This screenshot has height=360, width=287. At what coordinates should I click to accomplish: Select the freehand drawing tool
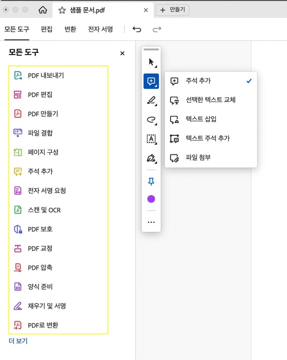click(151, 119)
